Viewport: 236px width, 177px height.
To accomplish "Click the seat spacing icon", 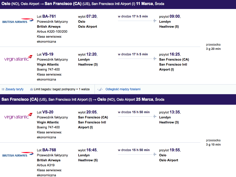I will coord(100,89).
